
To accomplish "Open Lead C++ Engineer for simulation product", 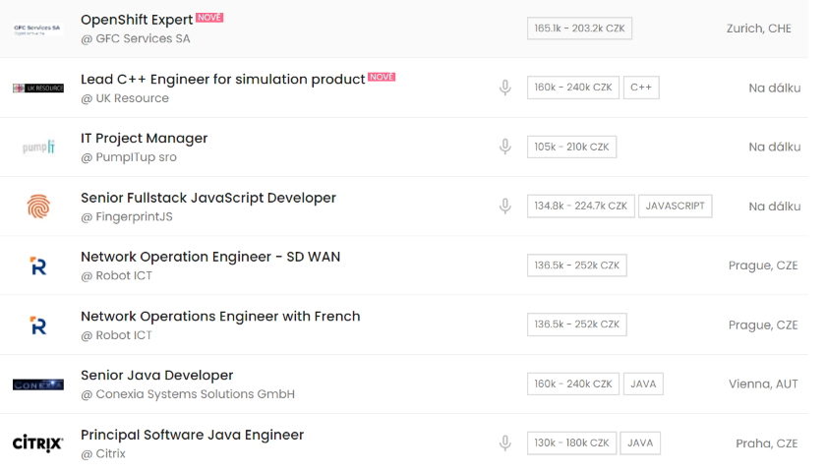I will click(223, 79).
